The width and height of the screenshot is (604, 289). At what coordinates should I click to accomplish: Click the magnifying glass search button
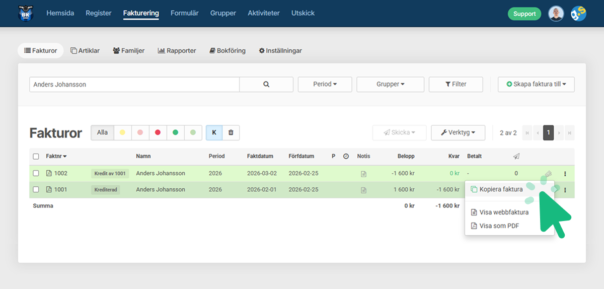[x=266, y=85]
